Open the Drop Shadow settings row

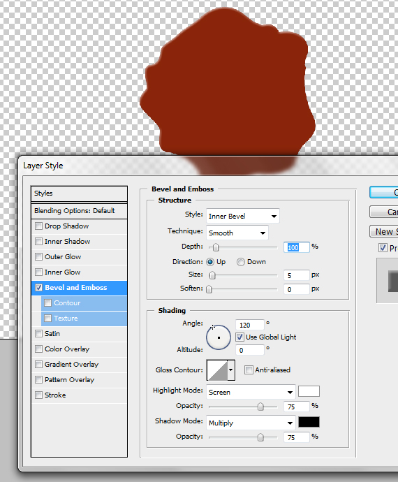(79, 226)
